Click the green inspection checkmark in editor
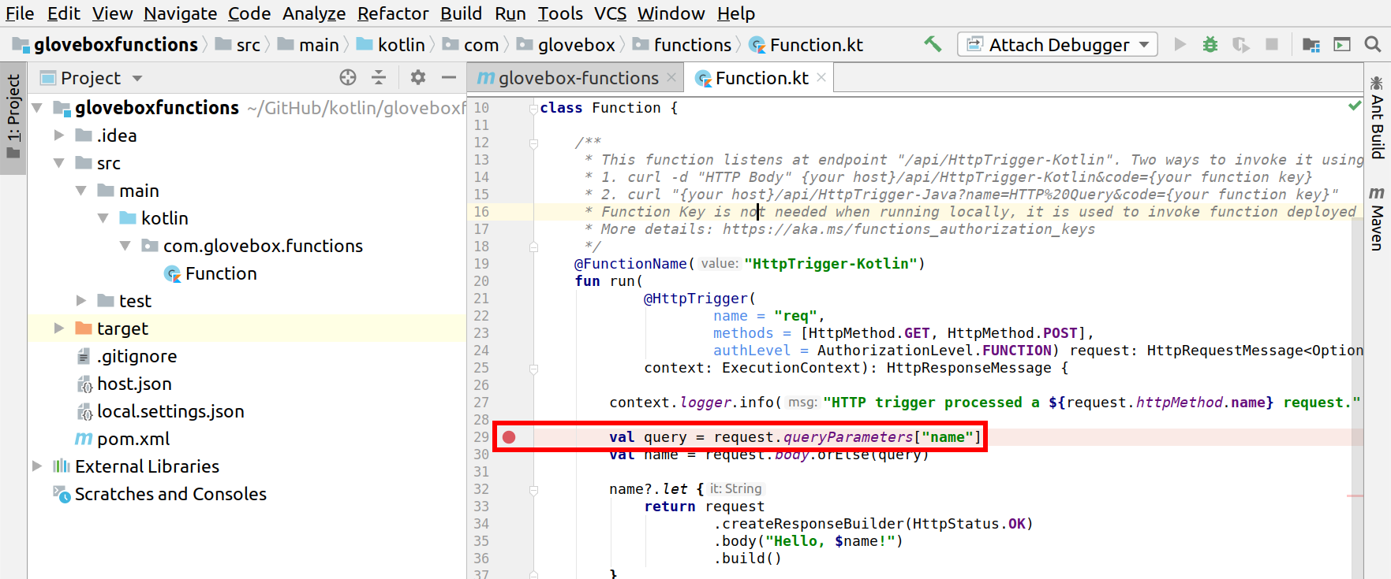Viewport: 1391px width, 579px height. tap(1355, 106)
